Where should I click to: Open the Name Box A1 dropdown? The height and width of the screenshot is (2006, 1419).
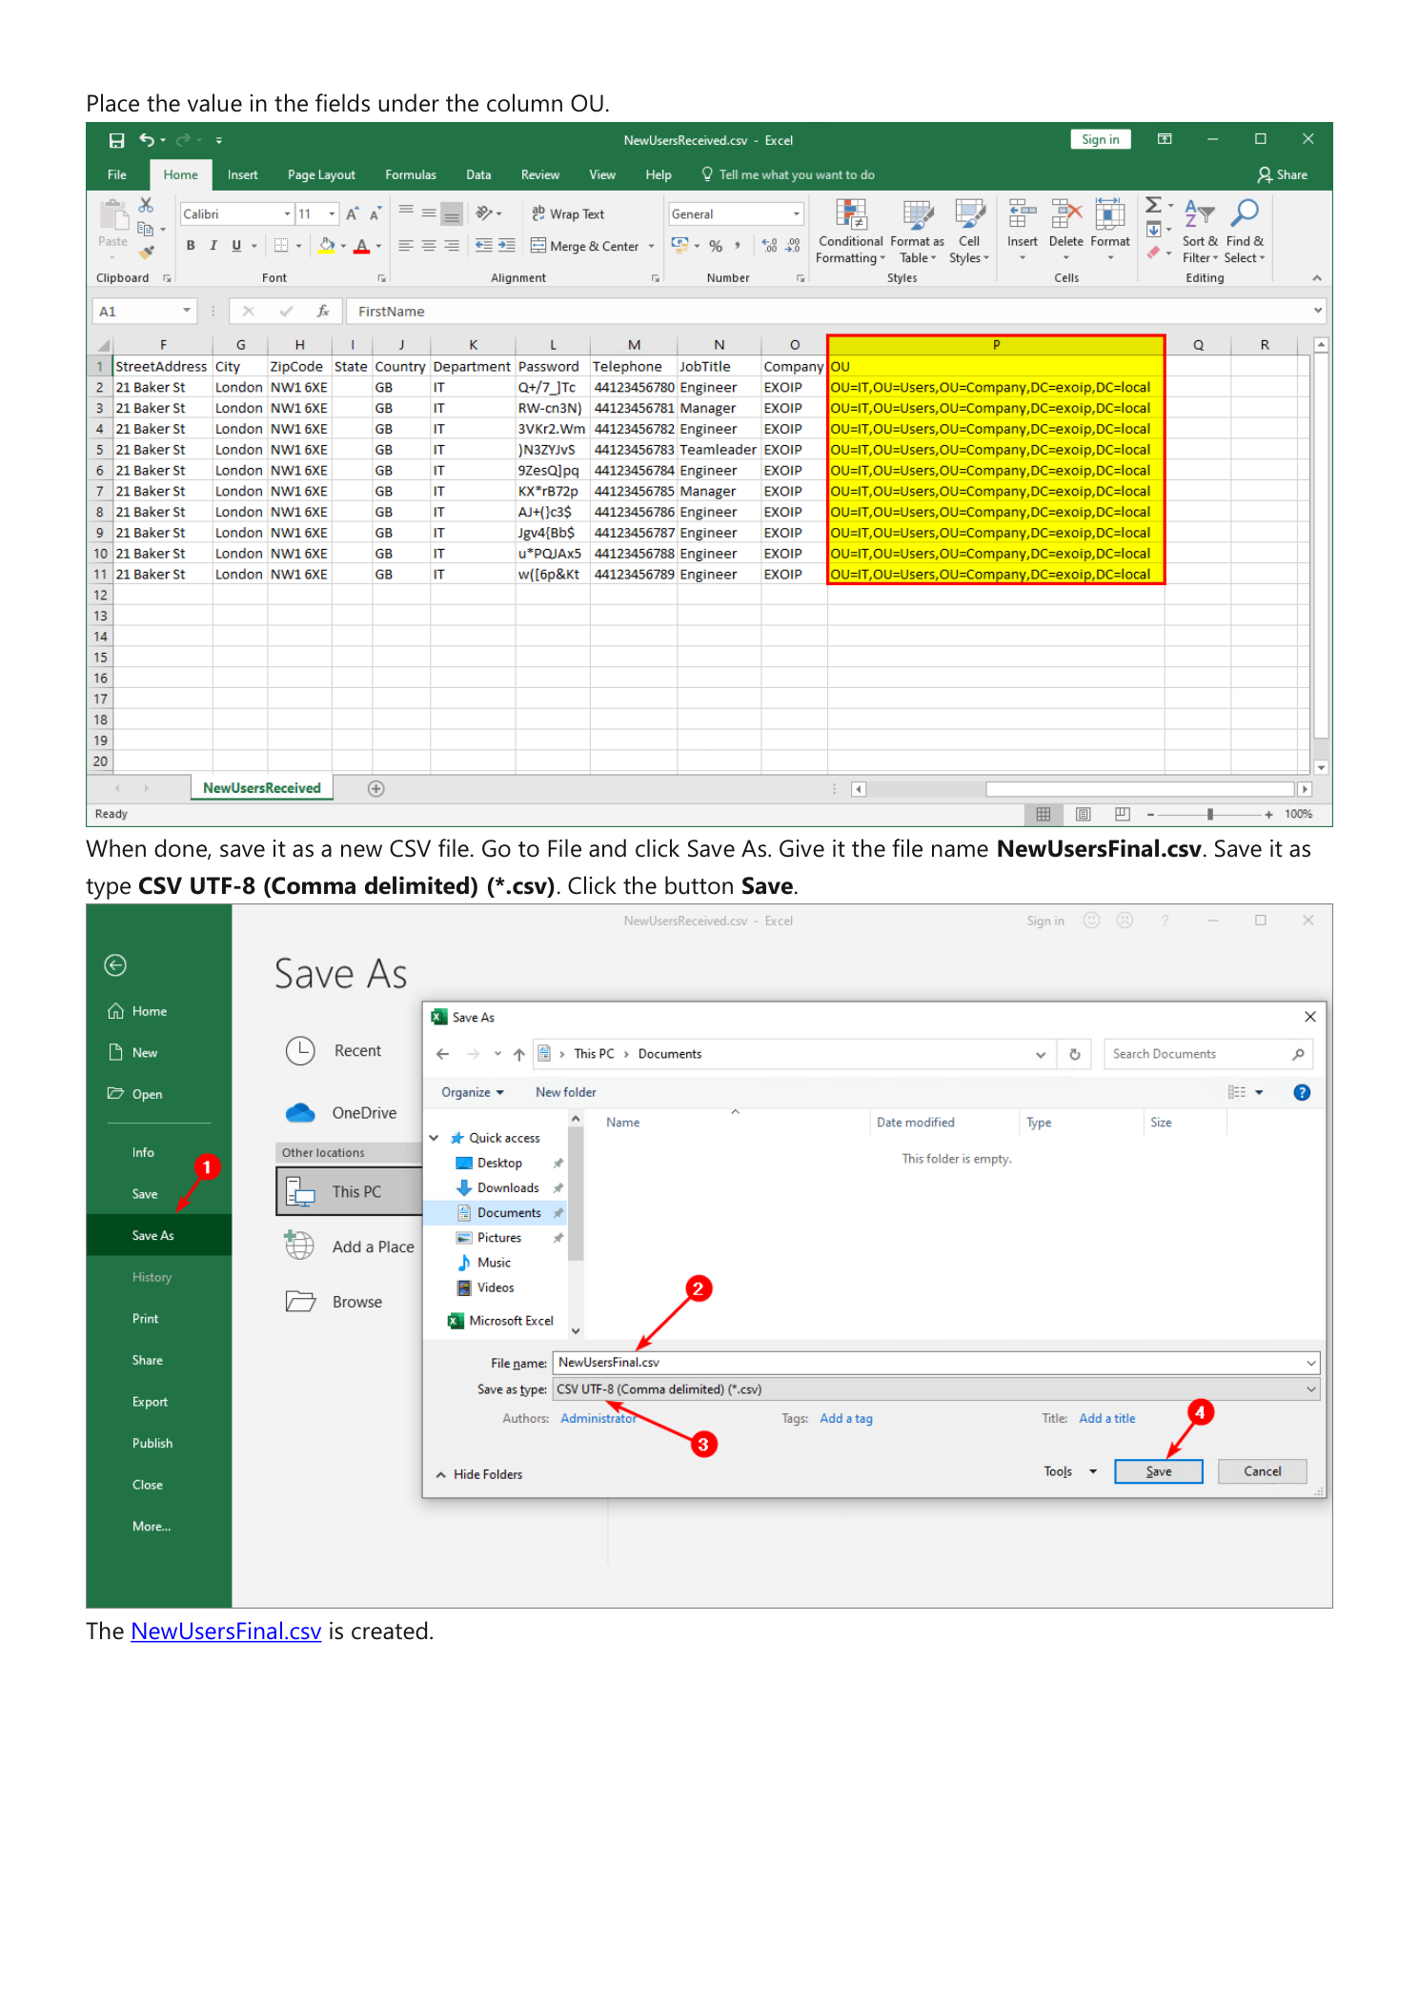pos(187,311)
